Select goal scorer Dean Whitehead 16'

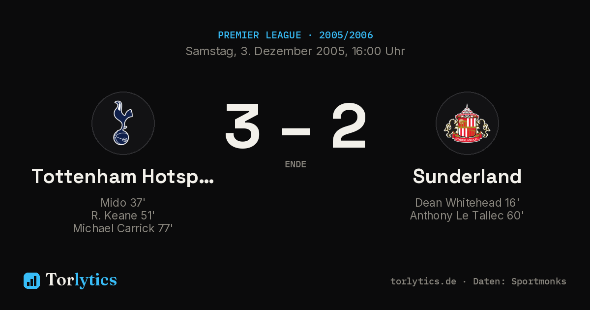467,203
